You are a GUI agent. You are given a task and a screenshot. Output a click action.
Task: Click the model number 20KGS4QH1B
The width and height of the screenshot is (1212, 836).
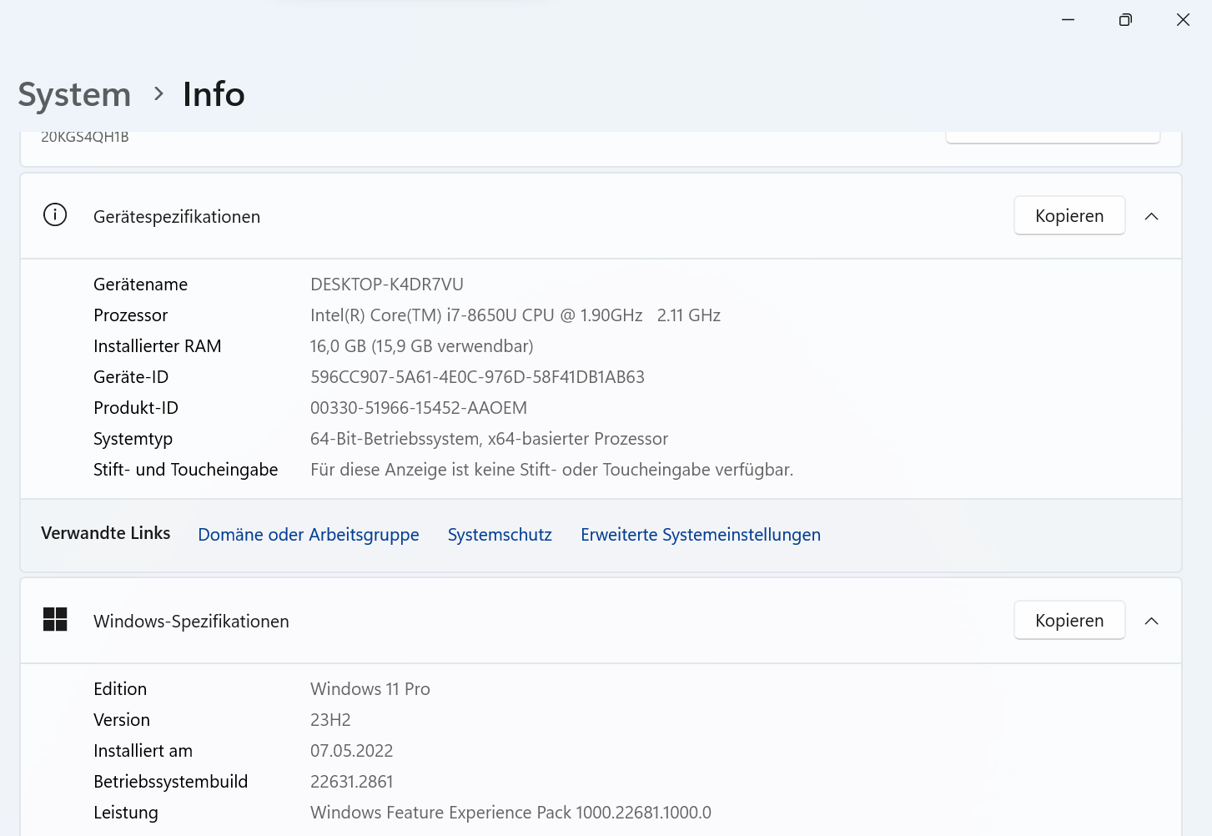pyautogui.click(x=84, y=138)
